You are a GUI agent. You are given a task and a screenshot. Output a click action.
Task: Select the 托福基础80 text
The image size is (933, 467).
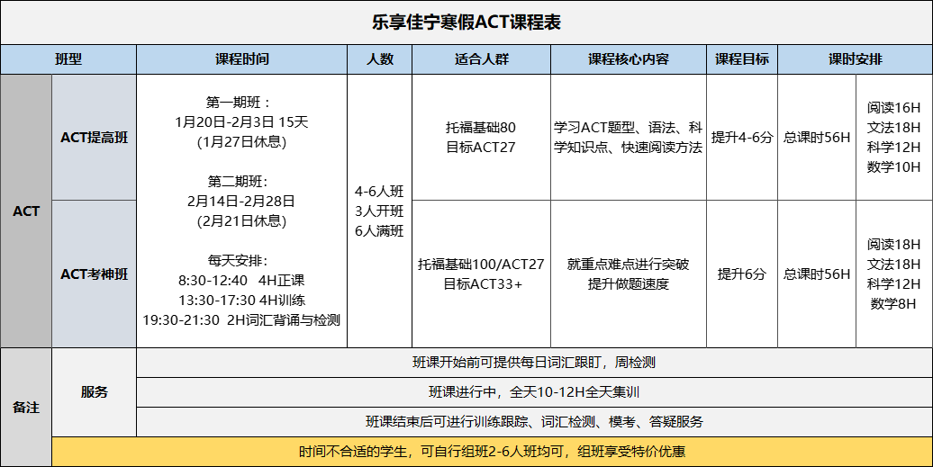click(481, 127)
